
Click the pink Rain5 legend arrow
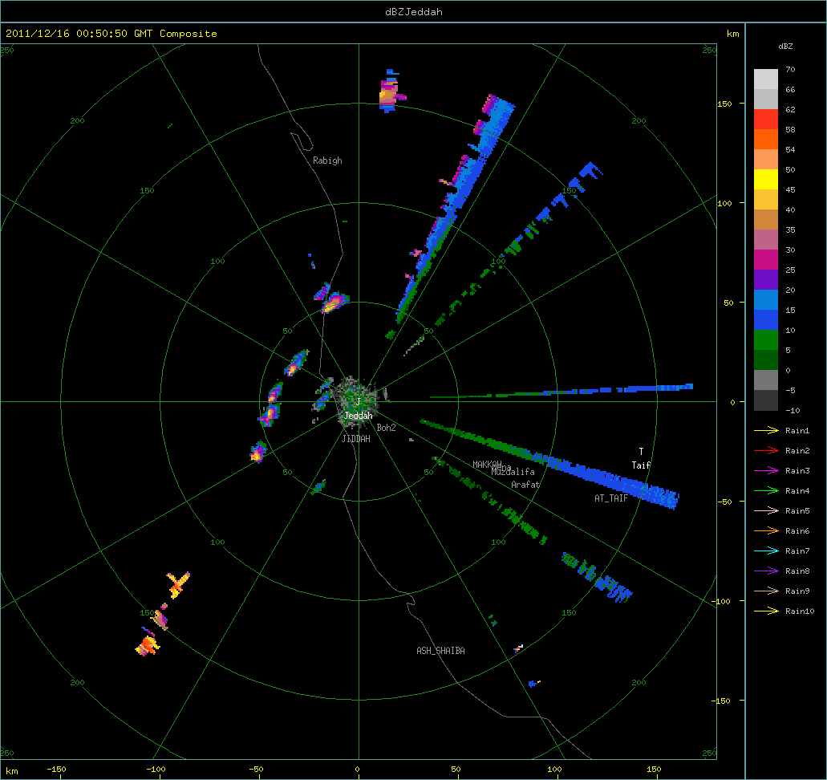(x=766, y=511)
